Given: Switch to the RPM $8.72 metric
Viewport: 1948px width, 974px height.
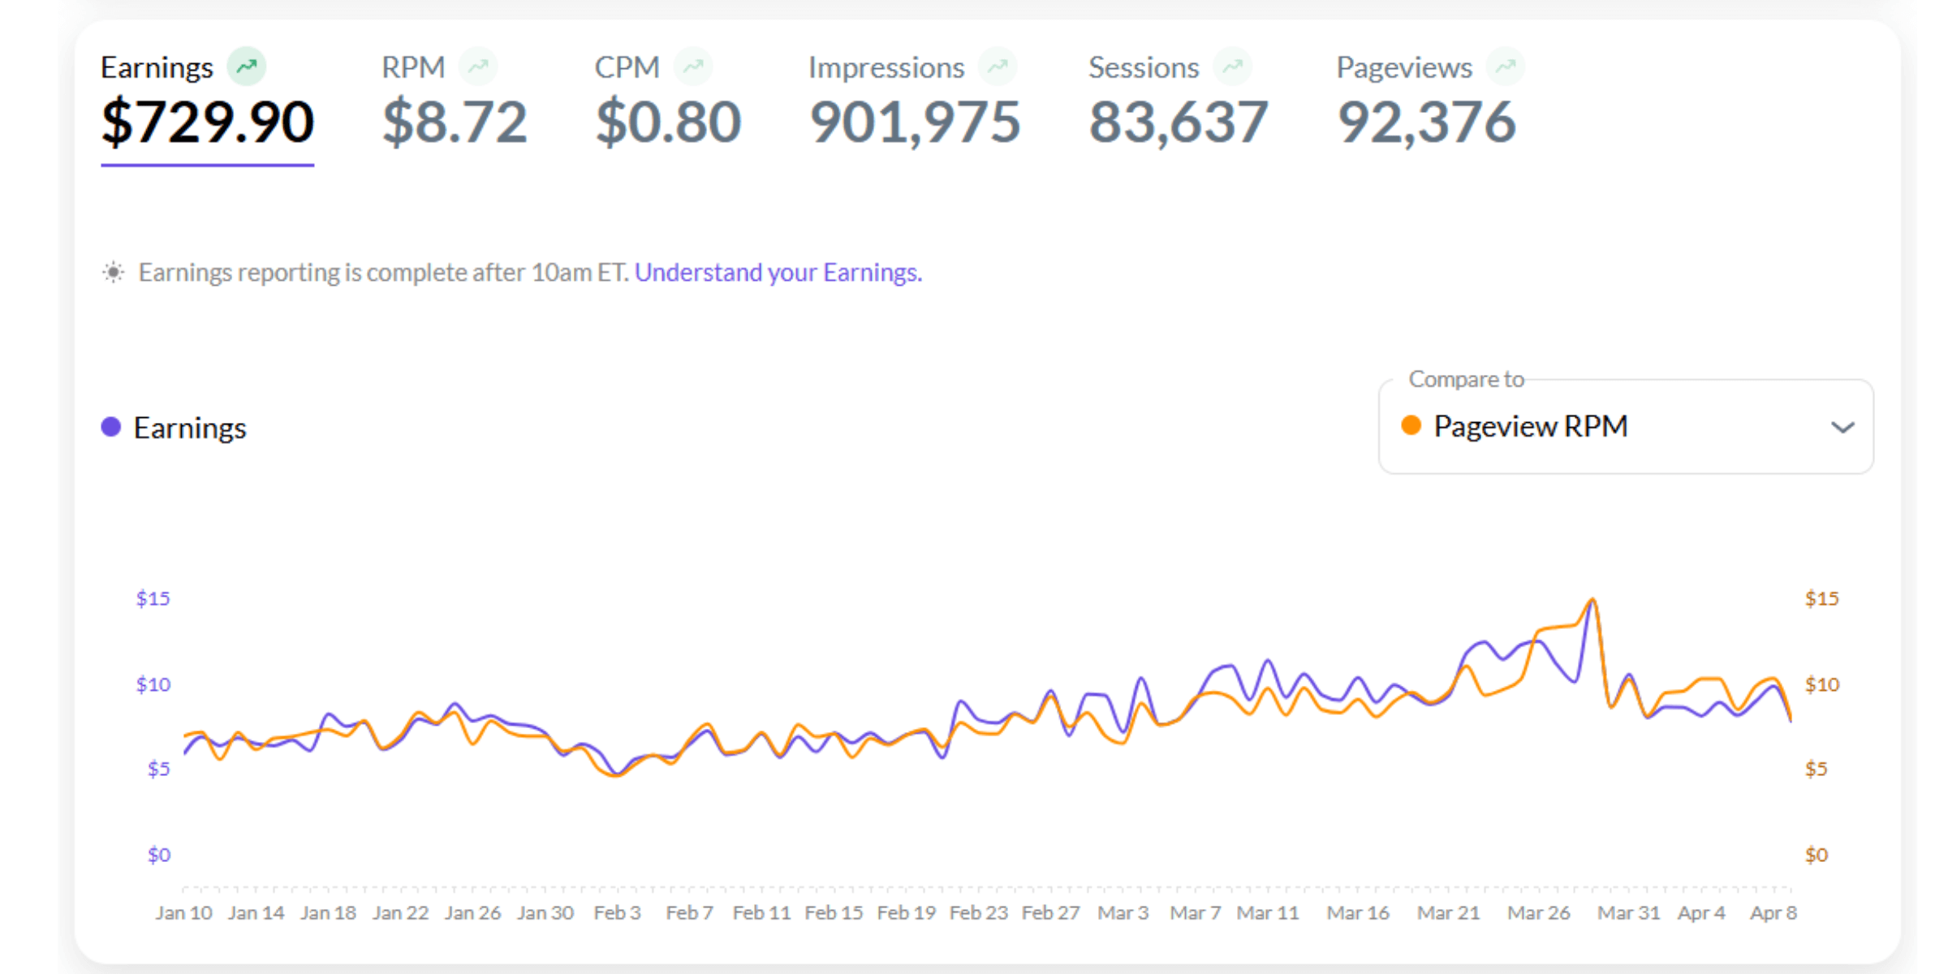Looking at the screenshot, I should pyautogui.click(x=455, y=122).
